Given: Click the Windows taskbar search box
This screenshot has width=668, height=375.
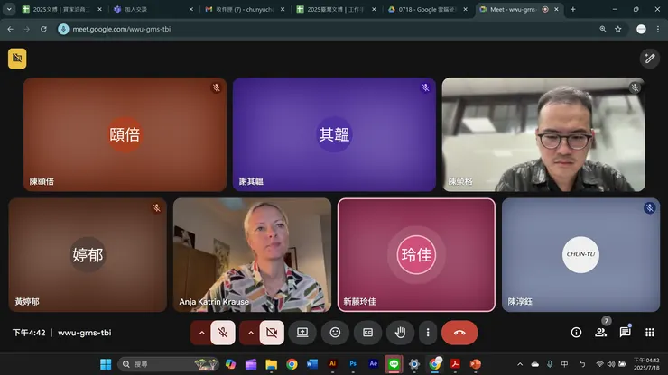Looking at the screenshot, I should click(x=168, y=364).
